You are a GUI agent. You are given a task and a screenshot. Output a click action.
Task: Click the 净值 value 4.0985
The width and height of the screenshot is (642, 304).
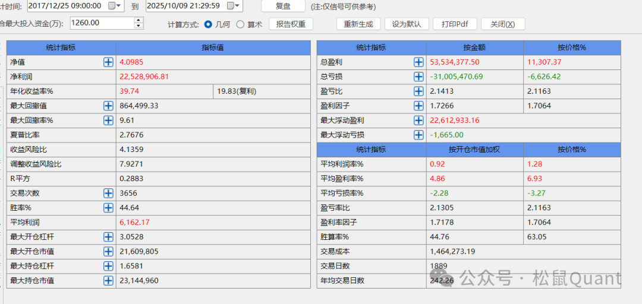pos(131,62)
